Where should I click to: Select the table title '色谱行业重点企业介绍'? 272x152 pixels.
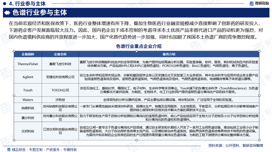pos(139,46)
